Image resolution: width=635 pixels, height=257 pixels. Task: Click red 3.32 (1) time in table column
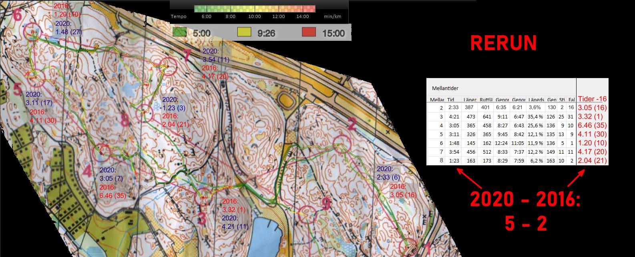[x=591, y=116]
